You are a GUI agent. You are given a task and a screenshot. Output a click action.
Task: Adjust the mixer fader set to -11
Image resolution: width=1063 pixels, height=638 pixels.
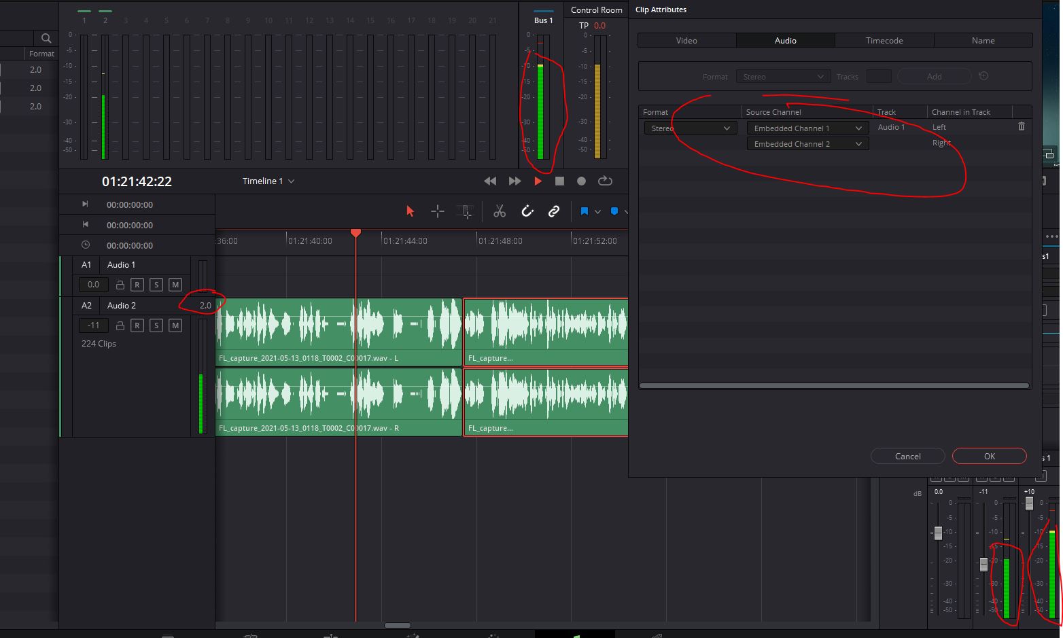coord(983,564)
